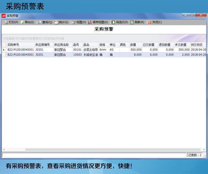Sort by 预交货日 column header

(198, 45)
